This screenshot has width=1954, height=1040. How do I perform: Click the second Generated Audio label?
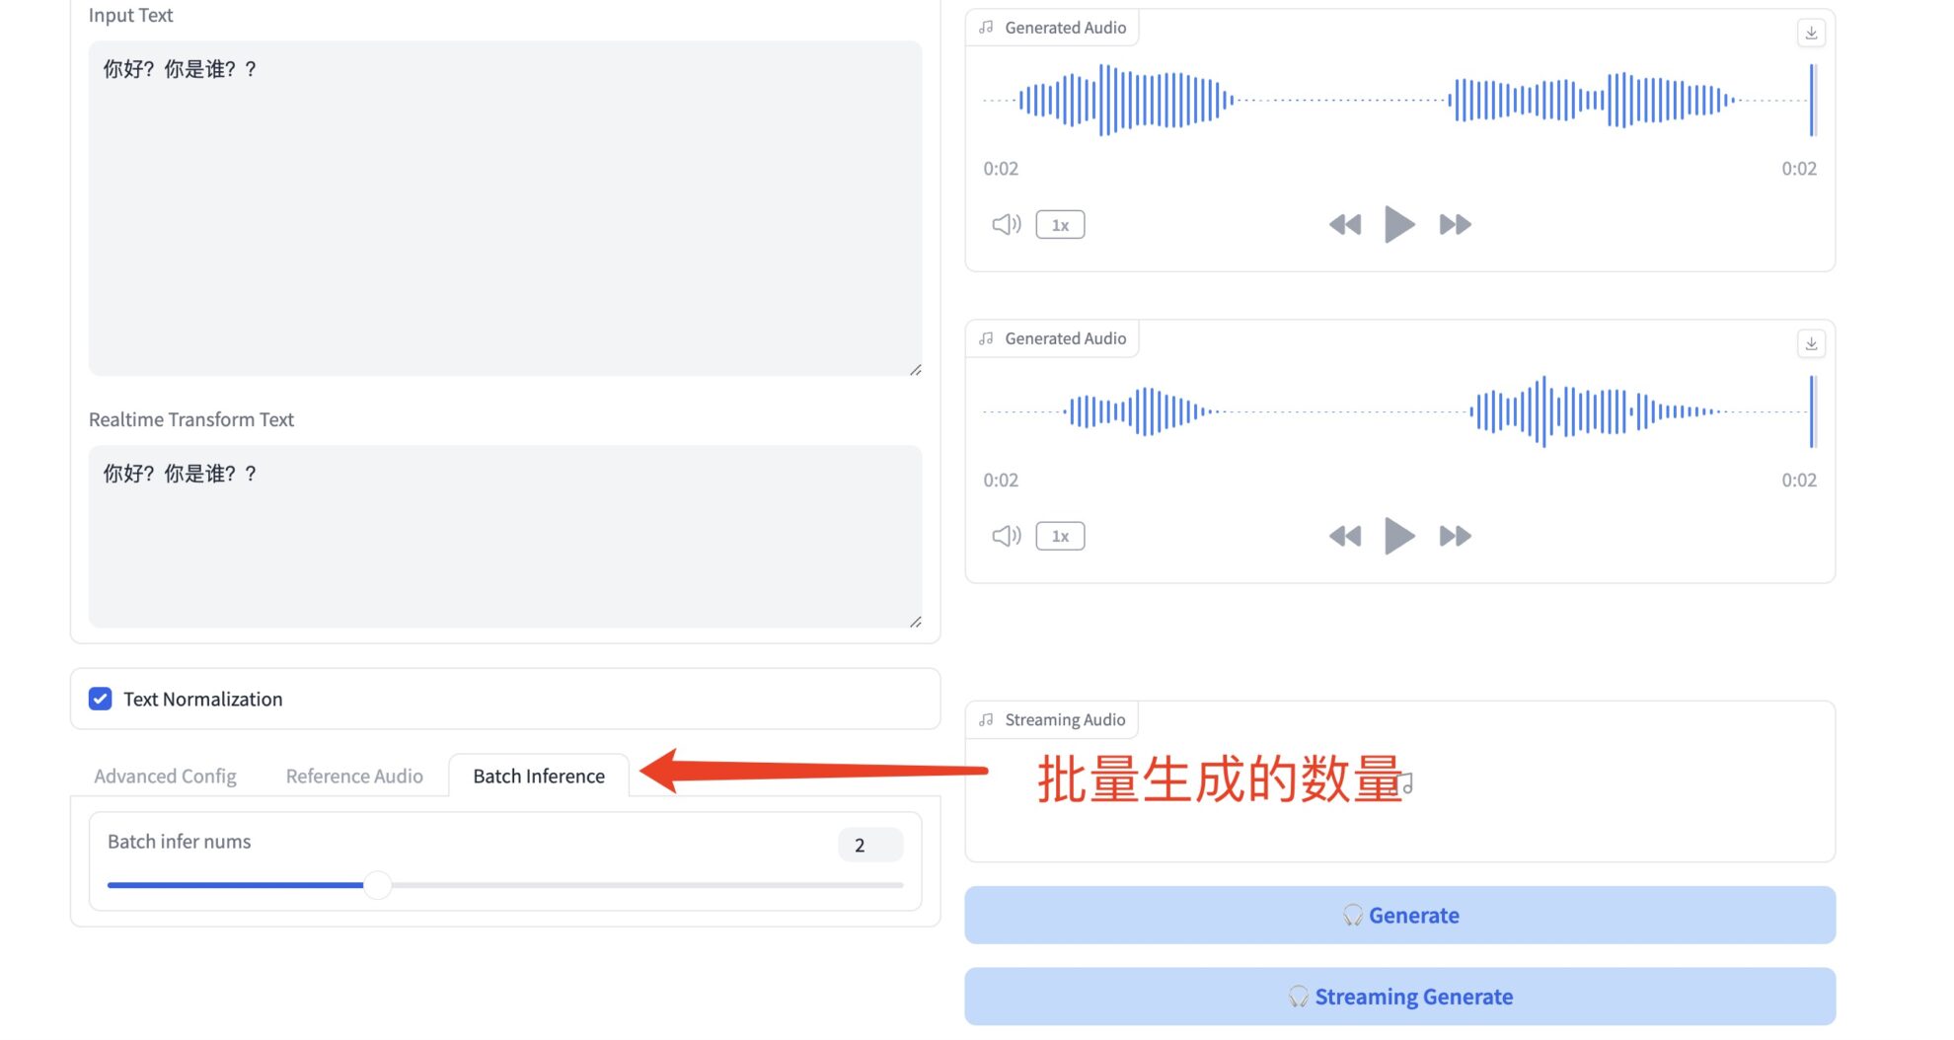pyautogui.click(x=1066, y=338)
